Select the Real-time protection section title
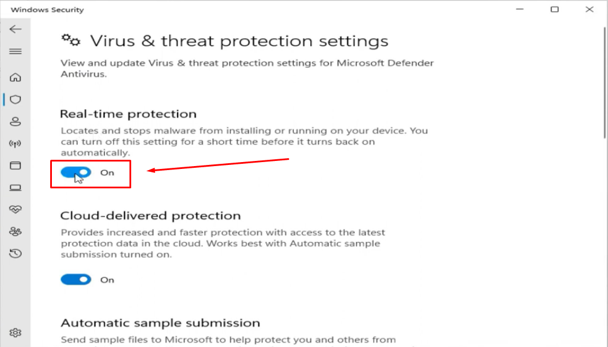608x347 pixels. (x=127, y=114)
